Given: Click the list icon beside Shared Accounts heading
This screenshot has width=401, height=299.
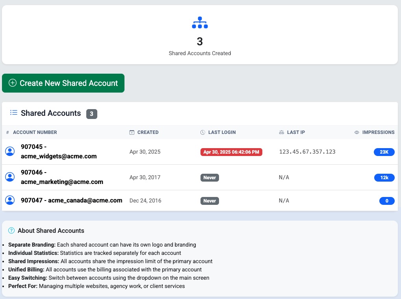Looking at the screenshot, I should point(13,113).
